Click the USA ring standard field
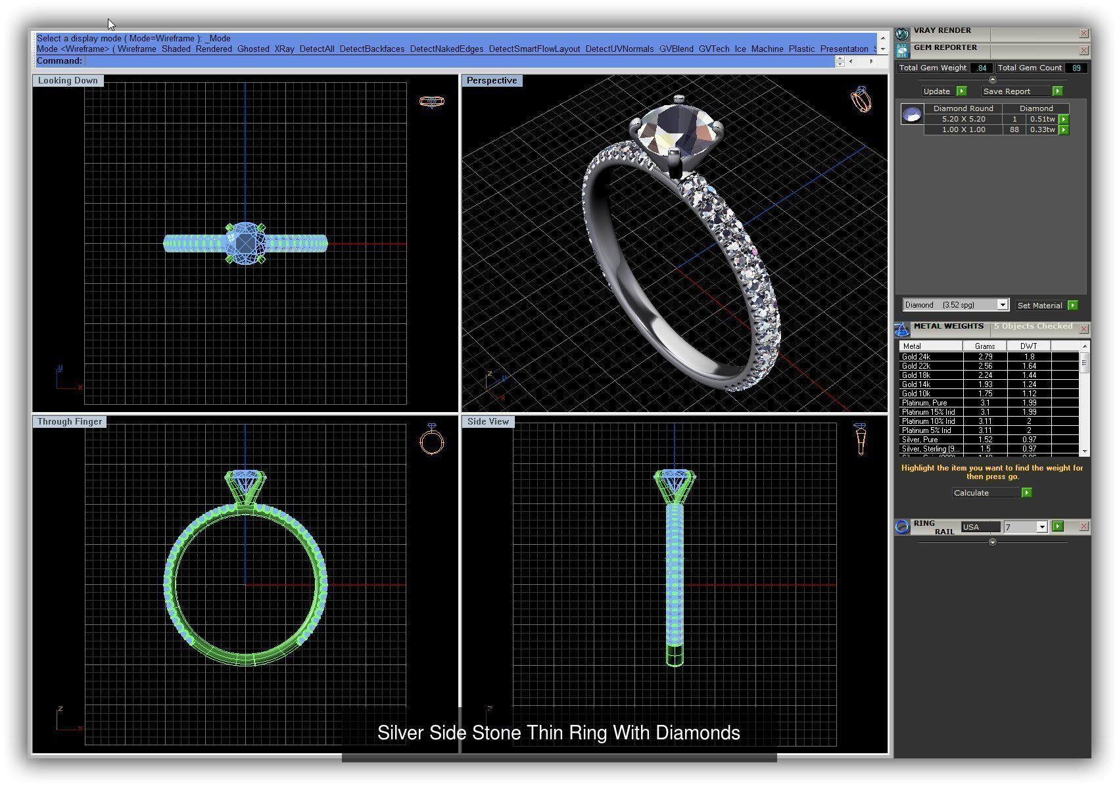This screenshot has height=786, width=1119. pos(980,527)
